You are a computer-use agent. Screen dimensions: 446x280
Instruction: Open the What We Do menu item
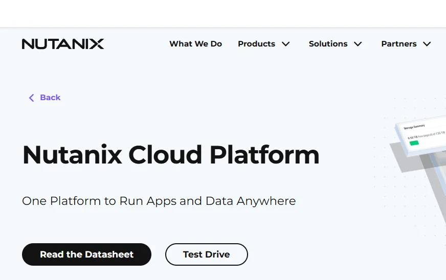[195, 44]
